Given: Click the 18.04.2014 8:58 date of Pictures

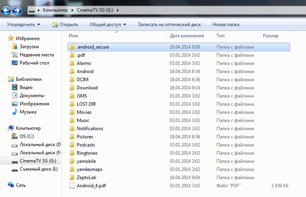Looking at the screenshot, I should point(185,137).
